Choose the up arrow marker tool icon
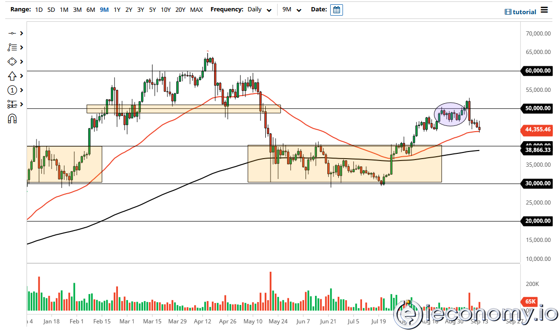Image resolution: width=559 pixels, height=330 pixels. 12,76
